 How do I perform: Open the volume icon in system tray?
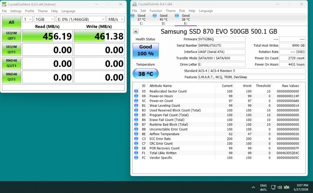coord(280,187)
